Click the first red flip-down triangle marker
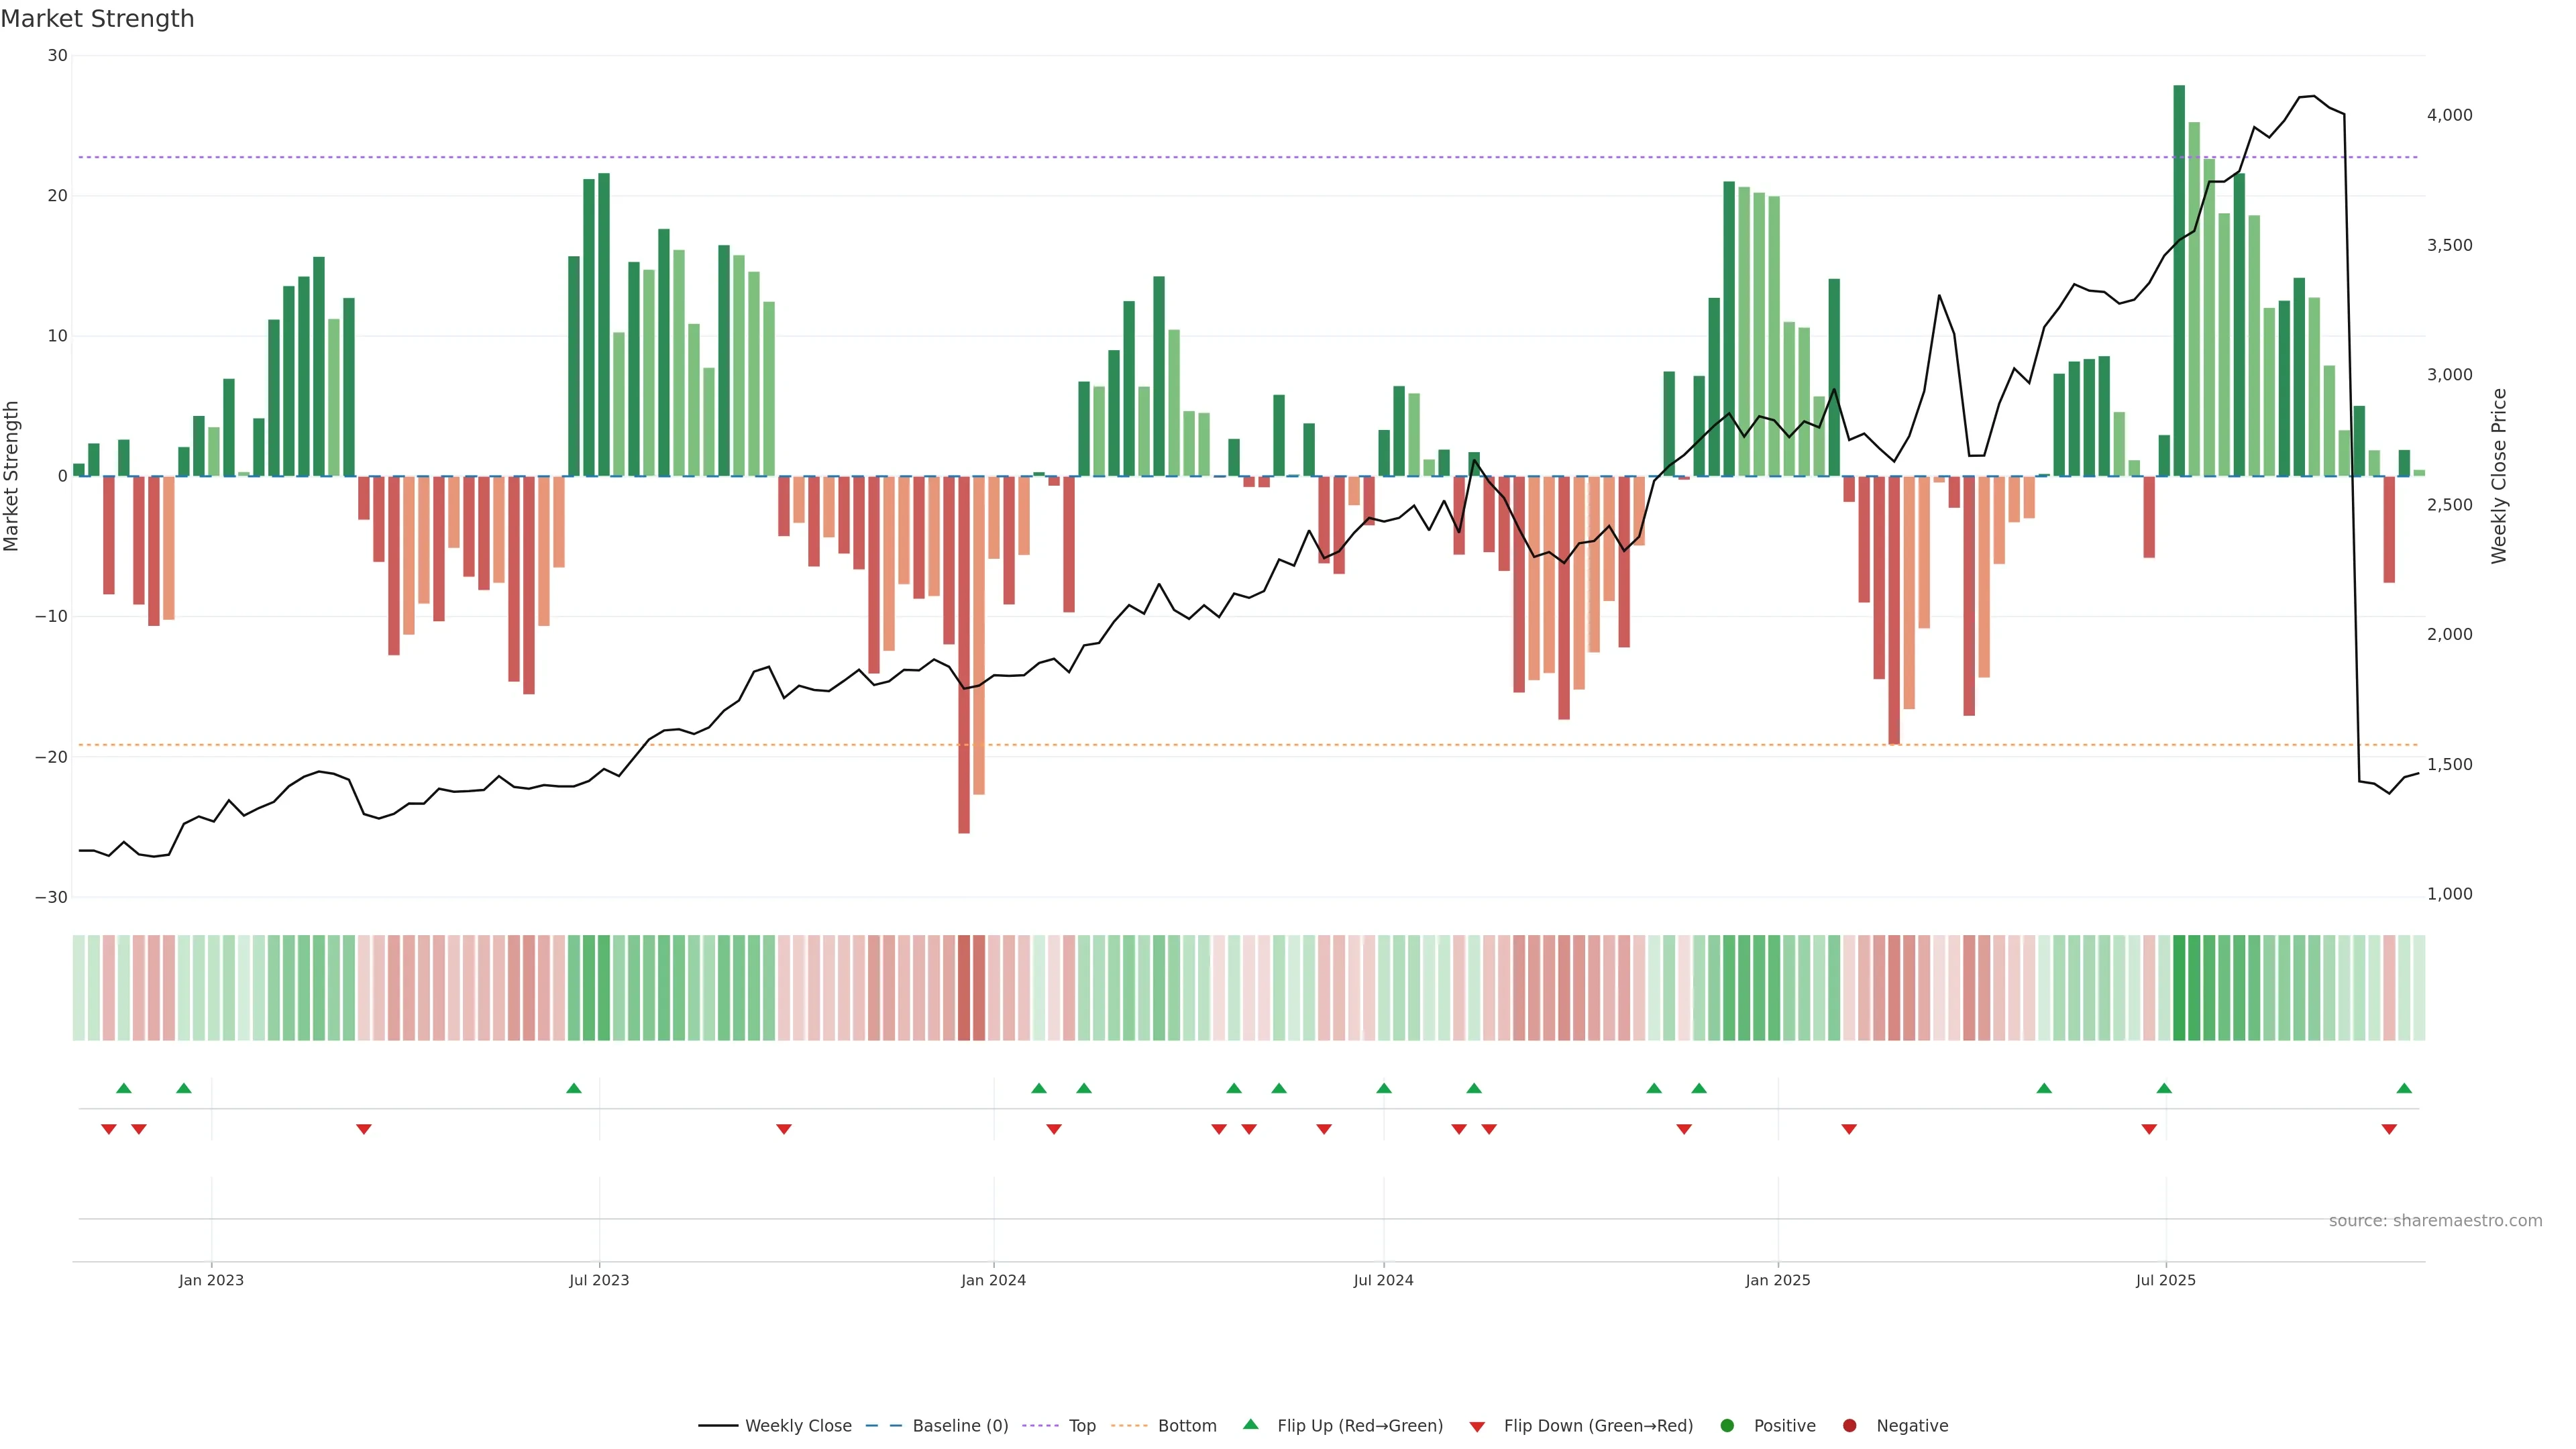This screenshot has width=2576, height=1449. pyautogui.click(x=109, y=1129)
